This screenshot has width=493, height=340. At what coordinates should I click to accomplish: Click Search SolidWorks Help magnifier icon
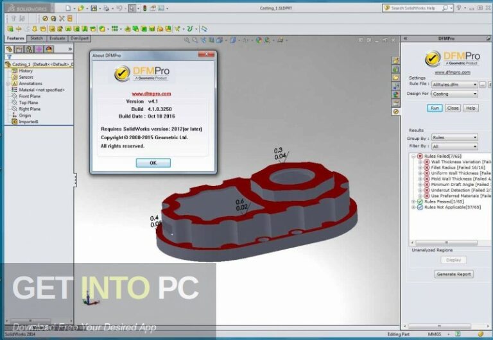445,8
